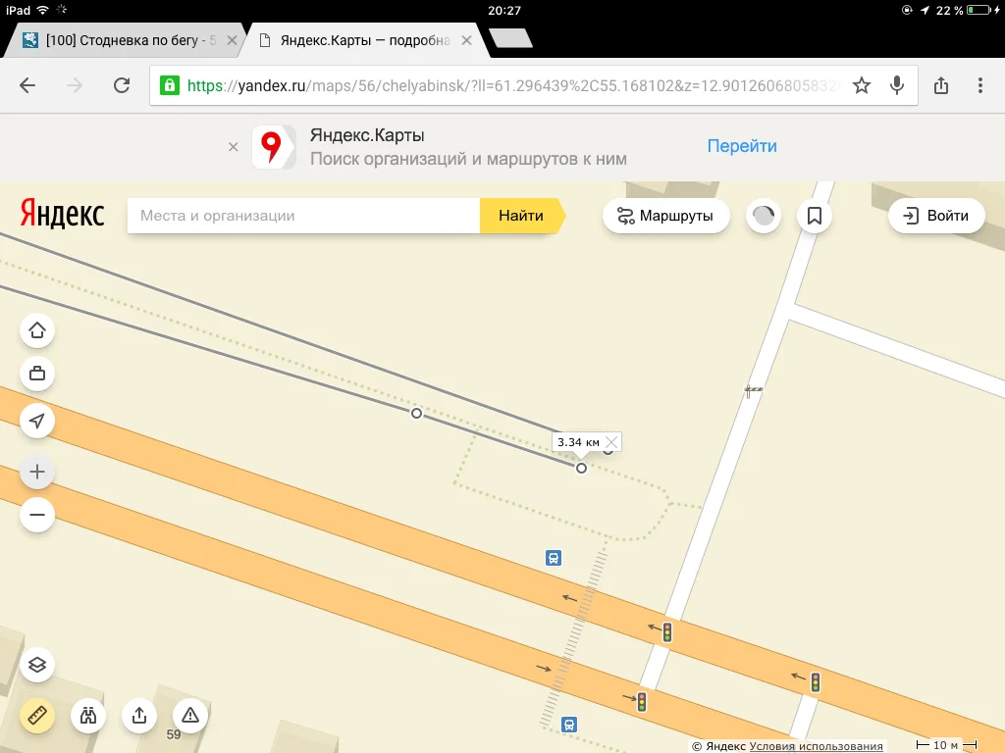Click the rightmost traffic light icon
Viewport: 1005px width, 753px height.
pyautogui.click(x=816, y=682)
